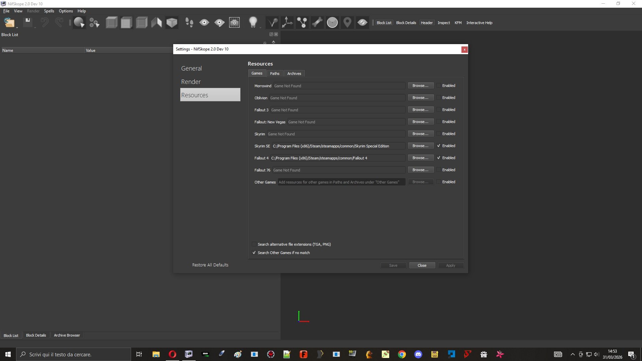Toggle the node connections display icon
This screenshot has height=361, width=642.
point(302,23)
